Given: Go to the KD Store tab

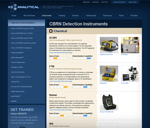Looking at the screenshot, I should pyautogui.click(x=134, y=16).
